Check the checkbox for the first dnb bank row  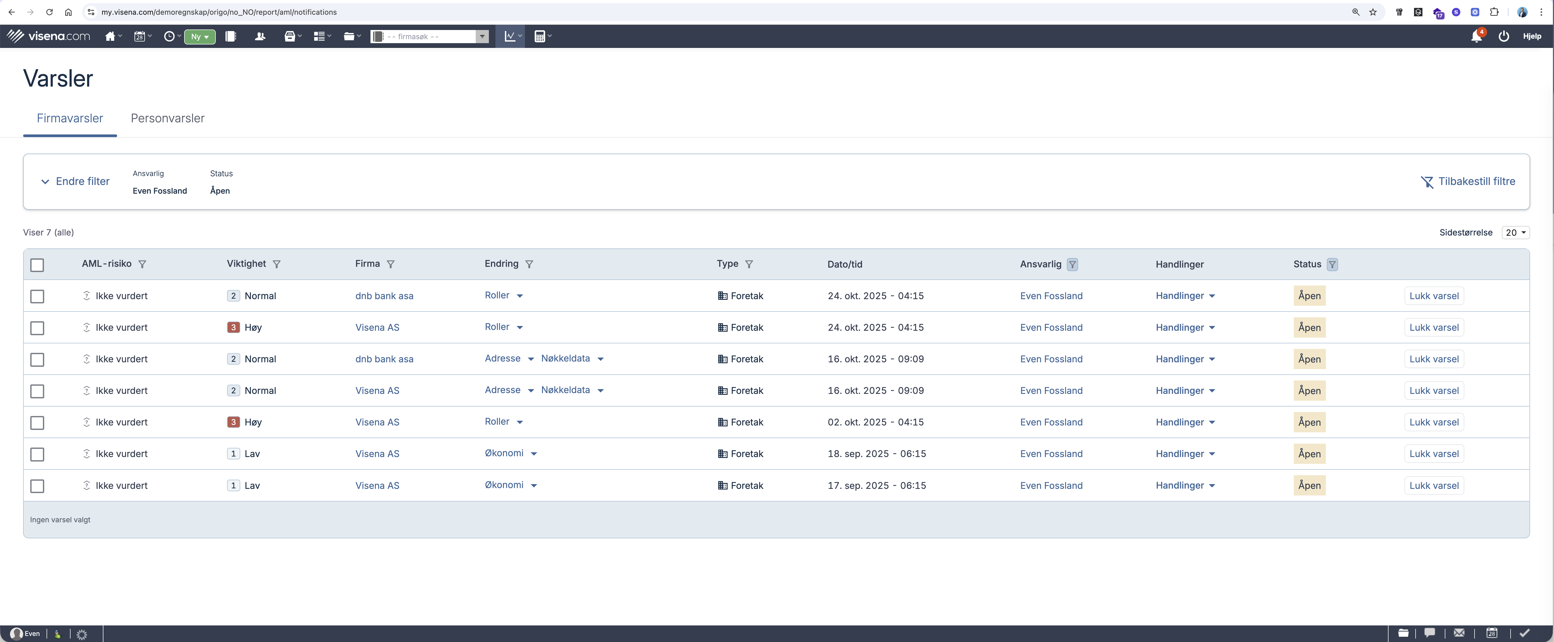(x=37, y=296)
